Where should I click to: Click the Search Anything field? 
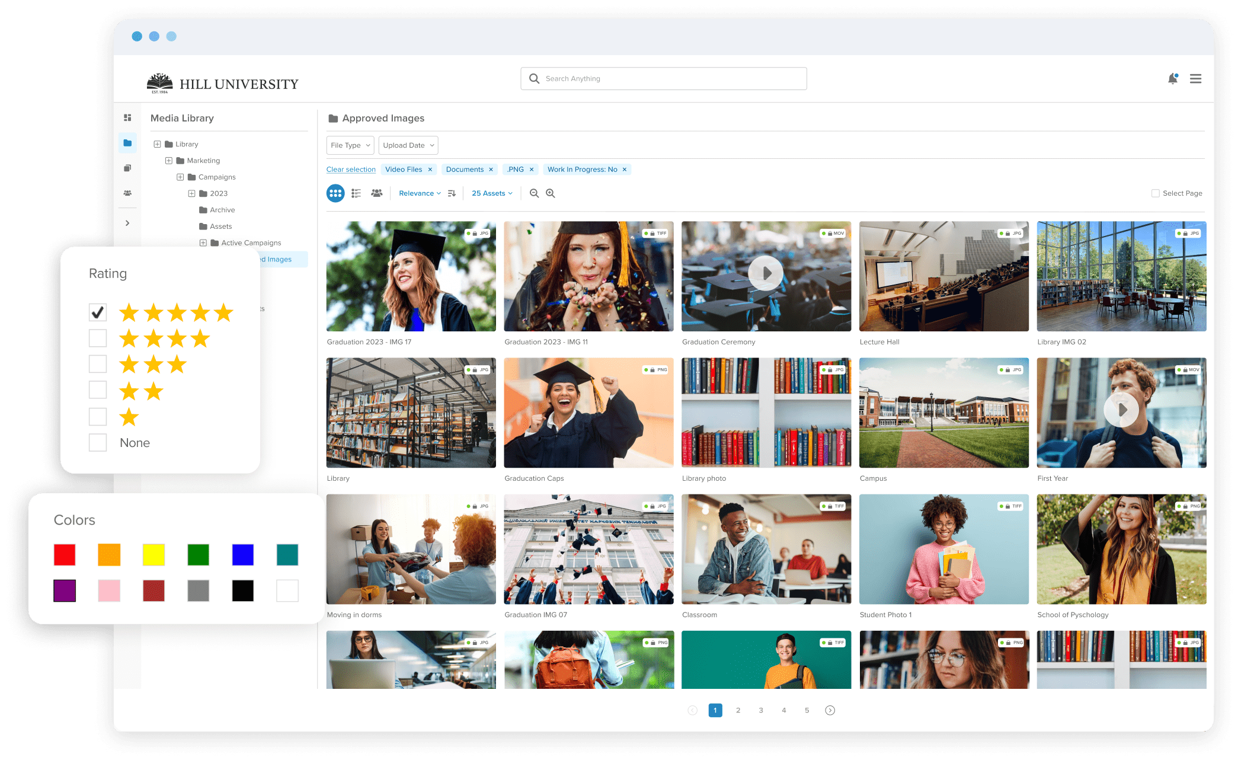(664, 79)
